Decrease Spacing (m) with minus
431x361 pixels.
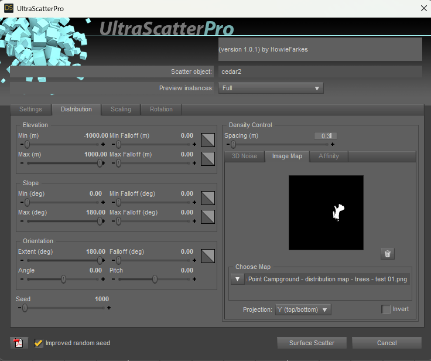(x=228, y=144)
